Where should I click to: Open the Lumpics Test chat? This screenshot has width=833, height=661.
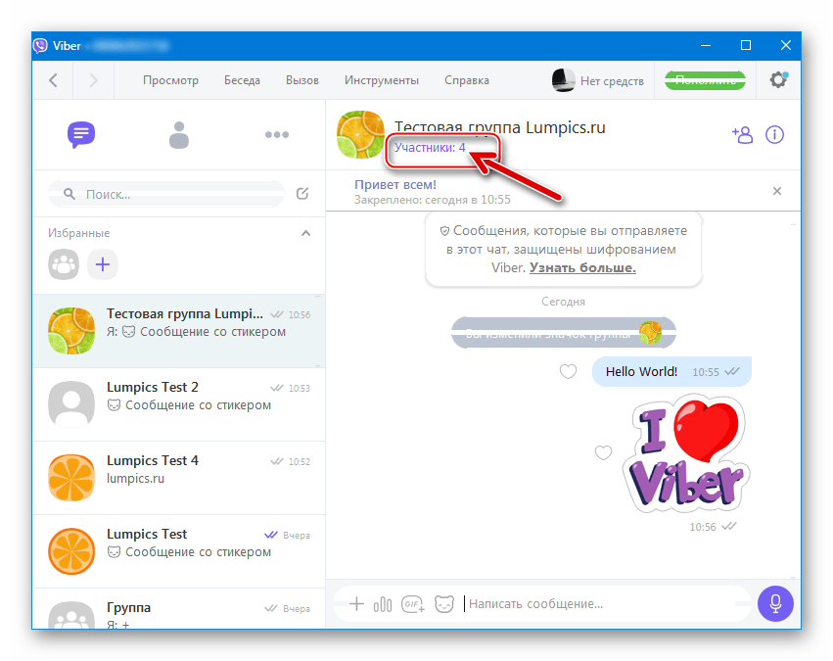coord(178,551)
